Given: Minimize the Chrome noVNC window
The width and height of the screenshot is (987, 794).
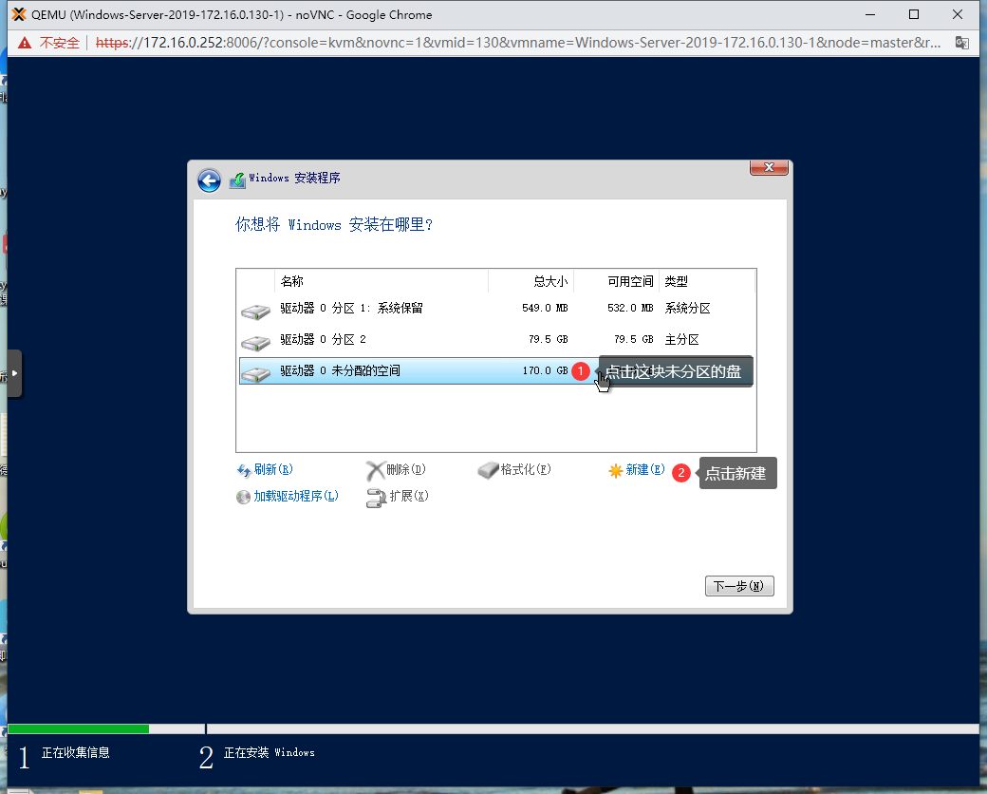Looking at the screenshot, I should (870, 14).
